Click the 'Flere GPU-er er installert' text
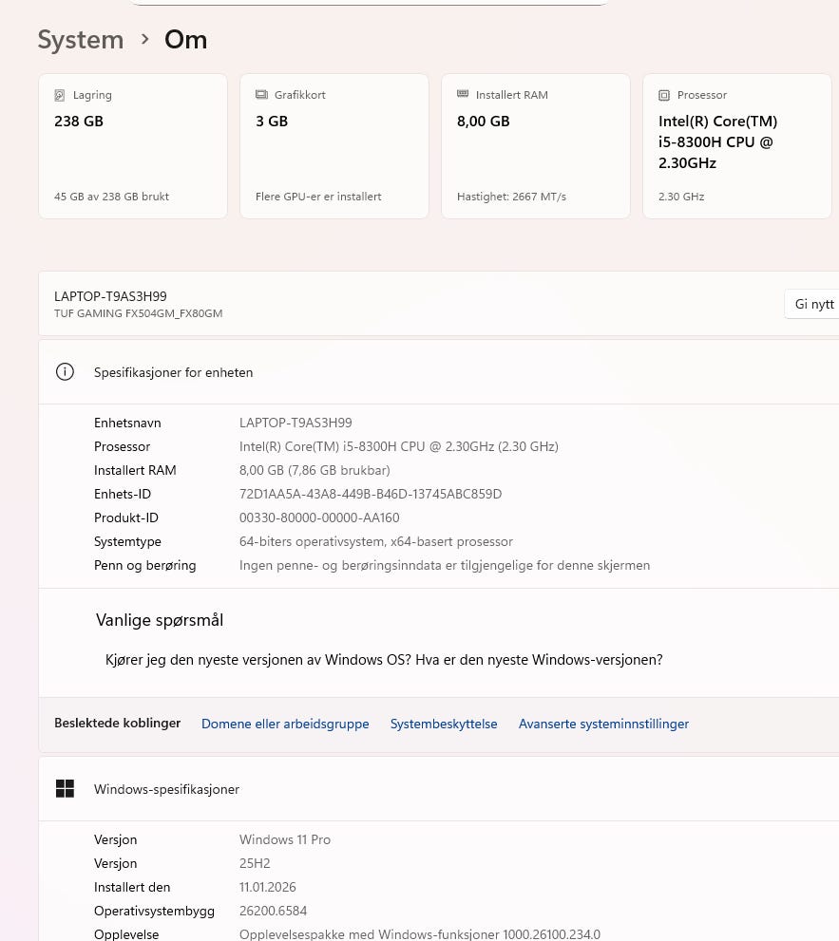 coord(318,197)
